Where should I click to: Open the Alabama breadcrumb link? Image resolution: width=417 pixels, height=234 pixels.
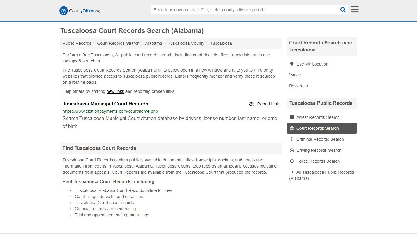pos(154,43)
